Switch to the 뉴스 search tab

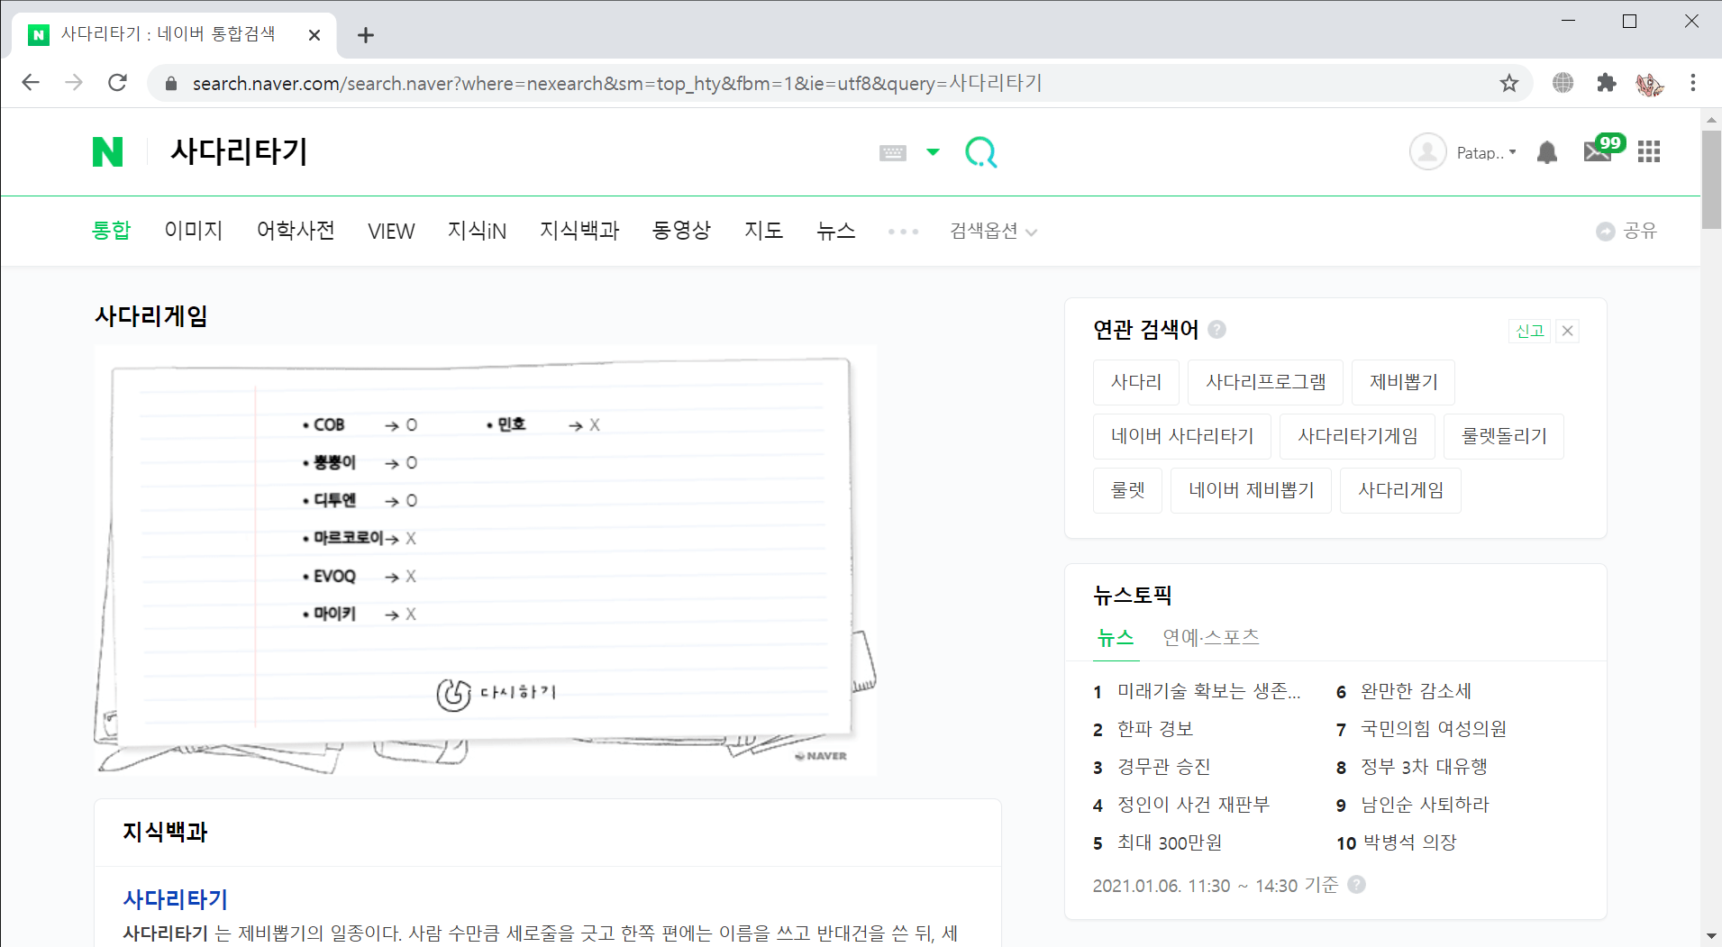pos(835,231)
